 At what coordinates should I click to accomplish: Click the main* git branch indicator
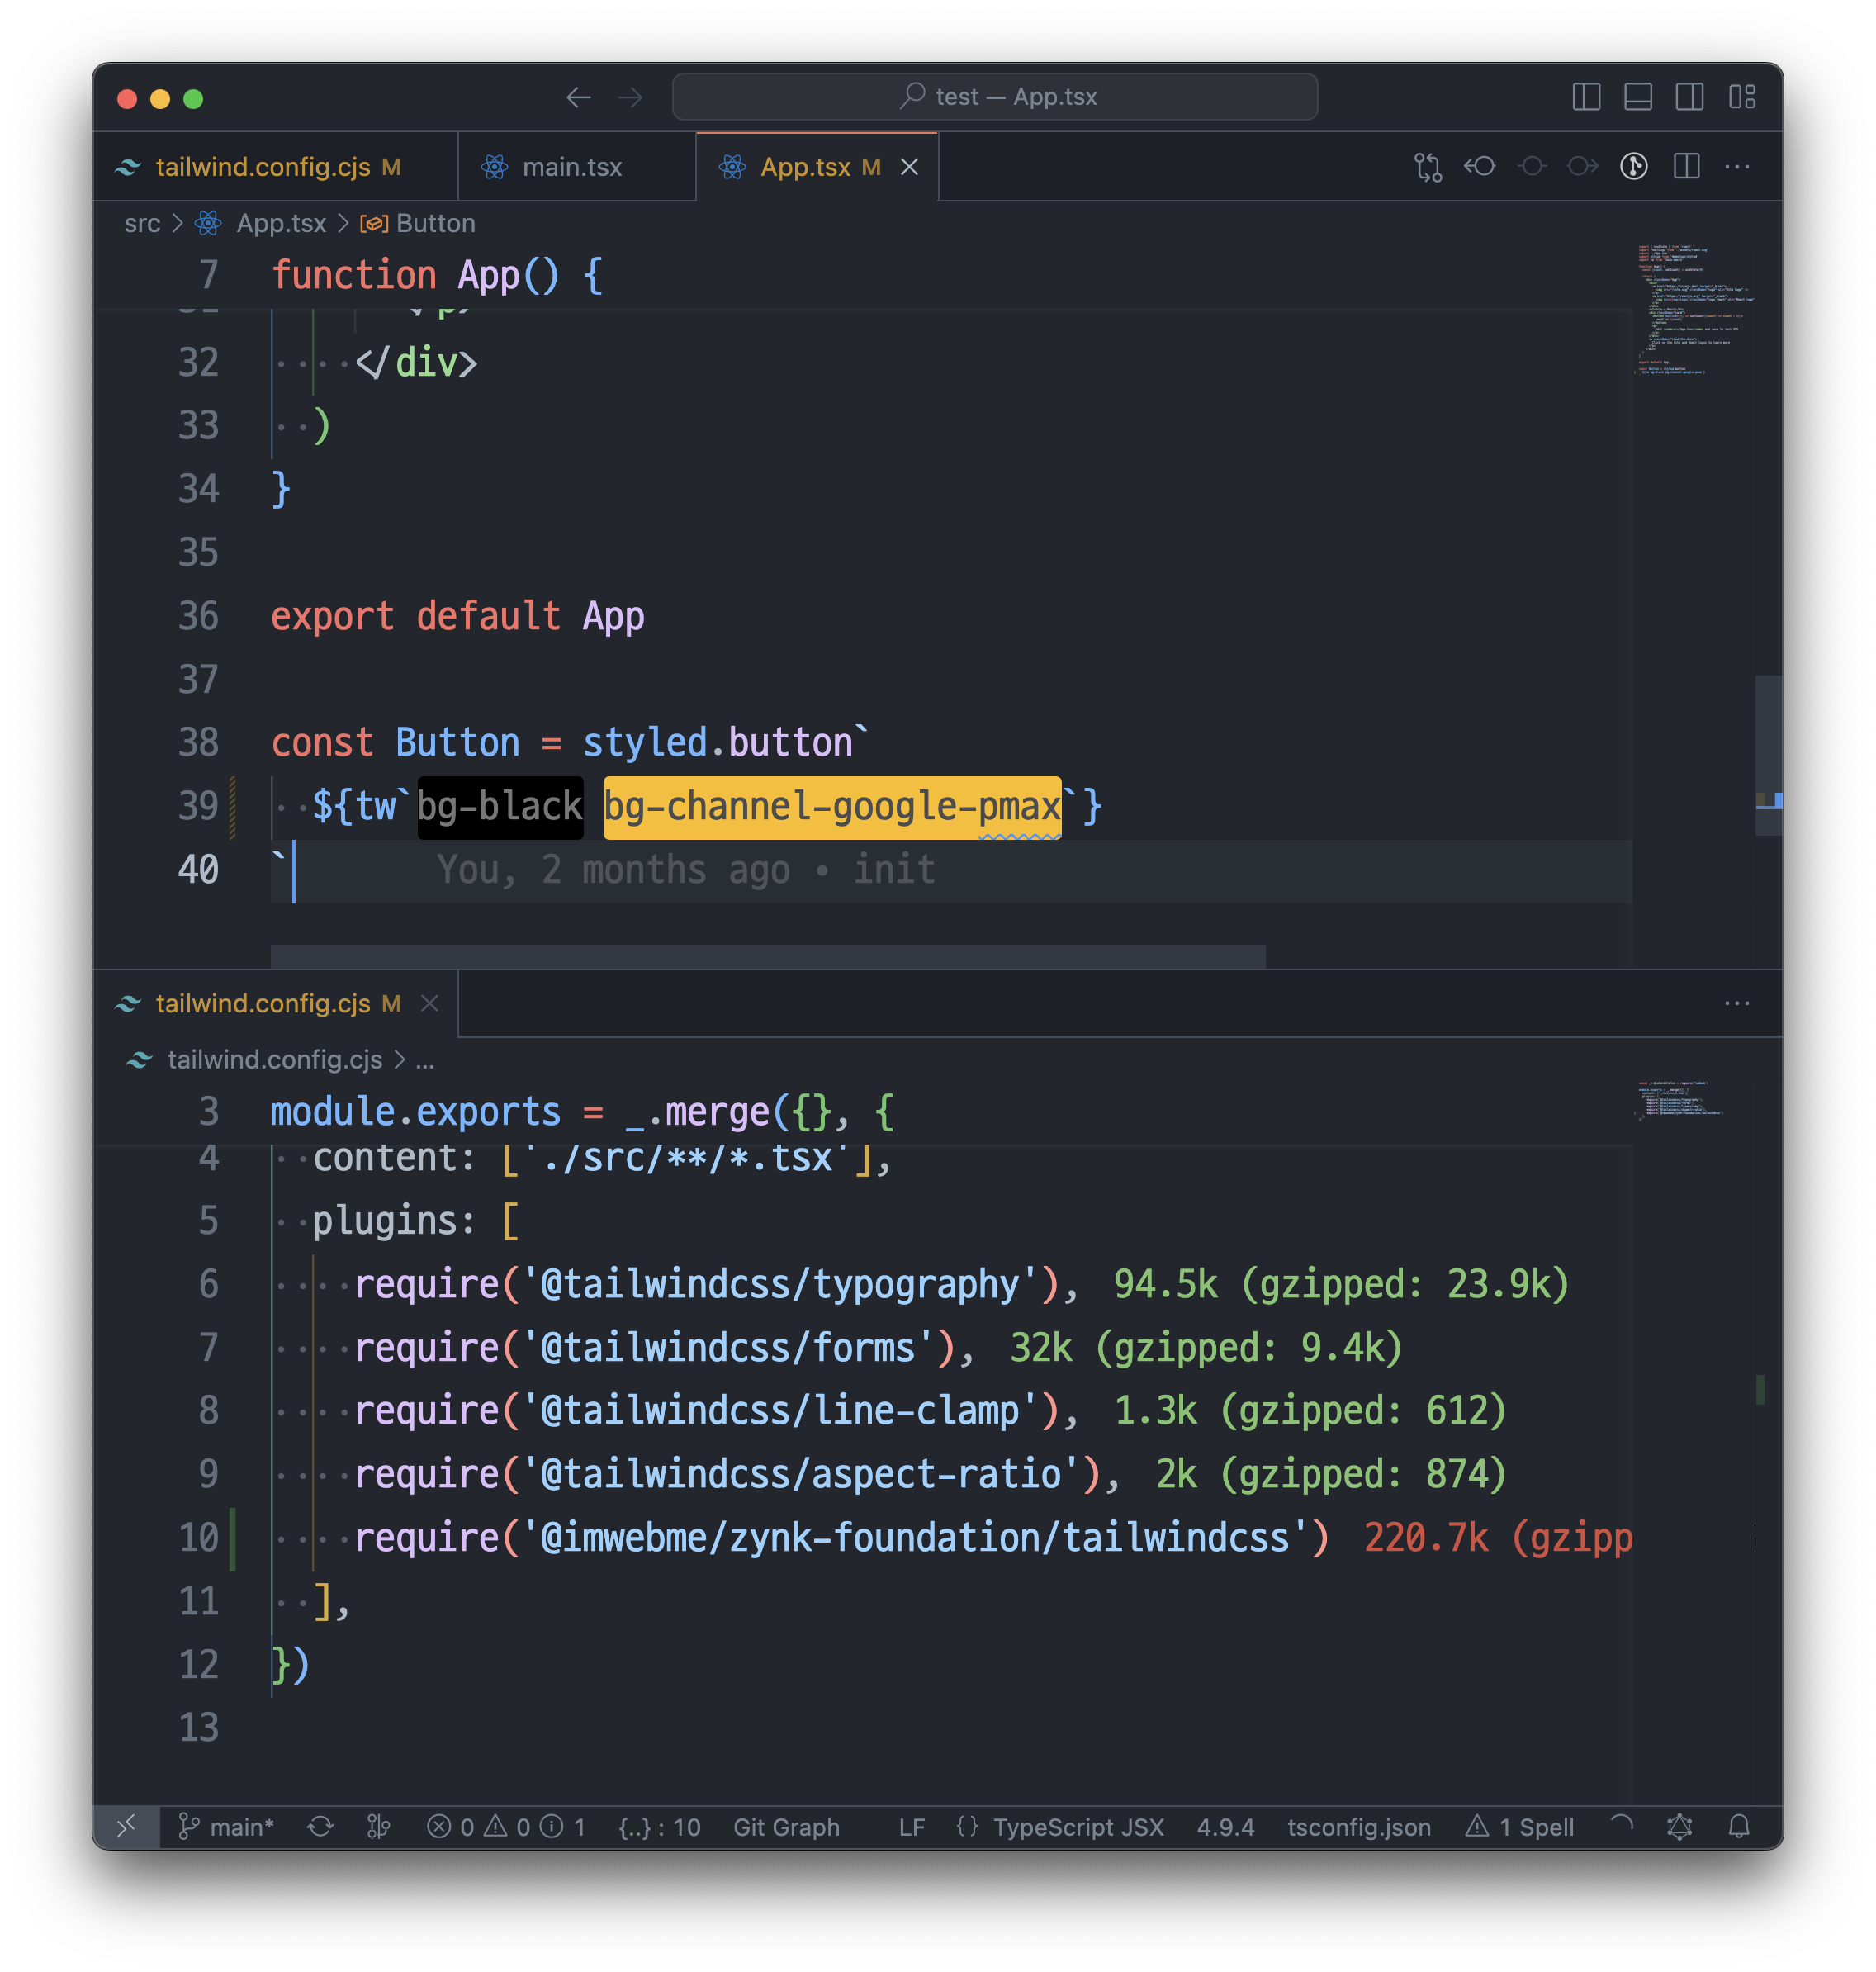pos(228,1827)
